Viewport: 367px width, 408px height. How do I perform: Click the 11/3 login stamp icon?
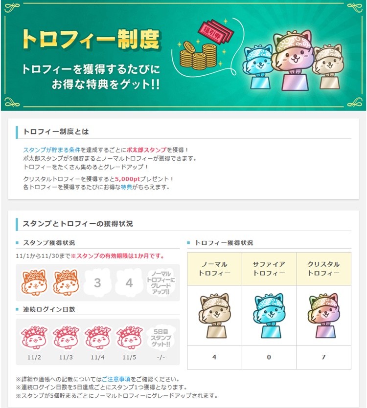pyautogui.click(x=66, y=338)
